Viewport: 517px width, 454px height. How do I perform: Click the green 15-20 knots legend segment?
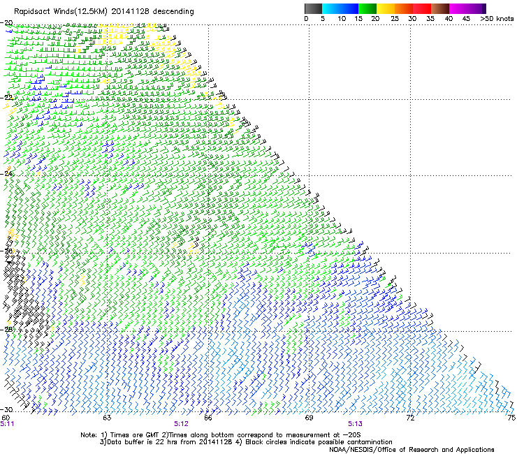(367, 8)
